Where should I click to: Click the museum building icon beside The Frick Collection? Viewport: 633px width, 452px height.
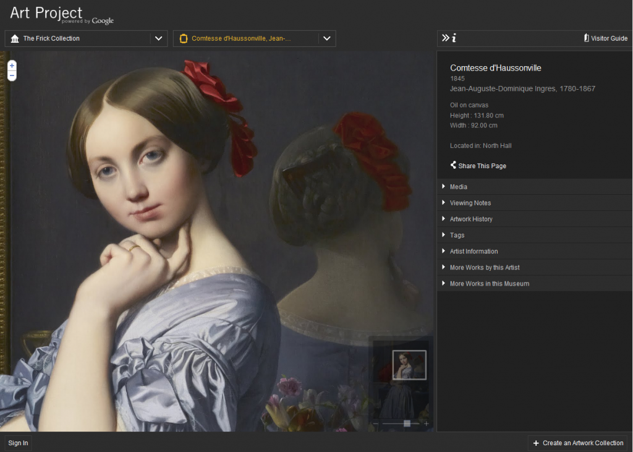14,38
